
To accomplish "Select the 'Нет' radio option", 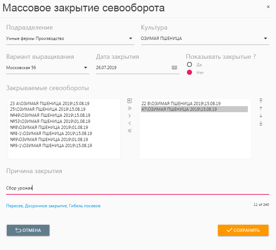I will [x=189, y=73].
